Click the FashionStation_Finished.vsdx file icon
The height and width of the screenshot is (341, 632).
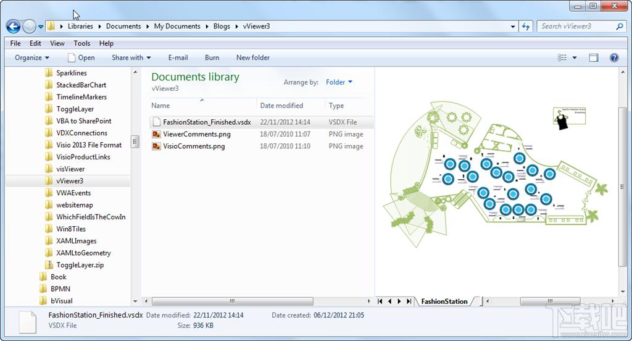click(x=156, y=122)
